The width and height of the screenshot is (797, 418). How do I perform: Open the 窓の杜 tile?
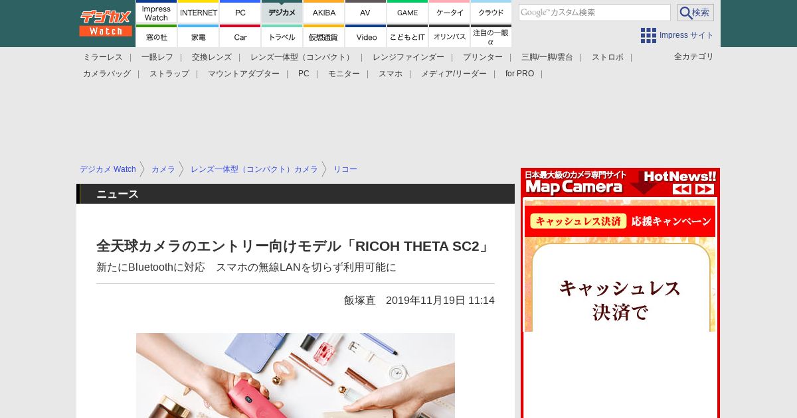[x=157, y=36]
